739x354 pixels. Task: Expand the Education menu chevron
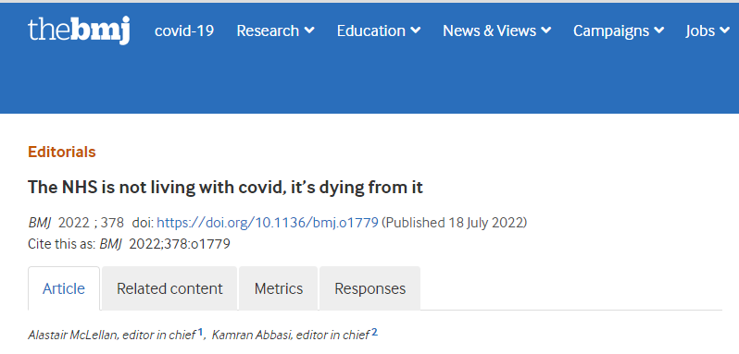click(x=416, y=31)
